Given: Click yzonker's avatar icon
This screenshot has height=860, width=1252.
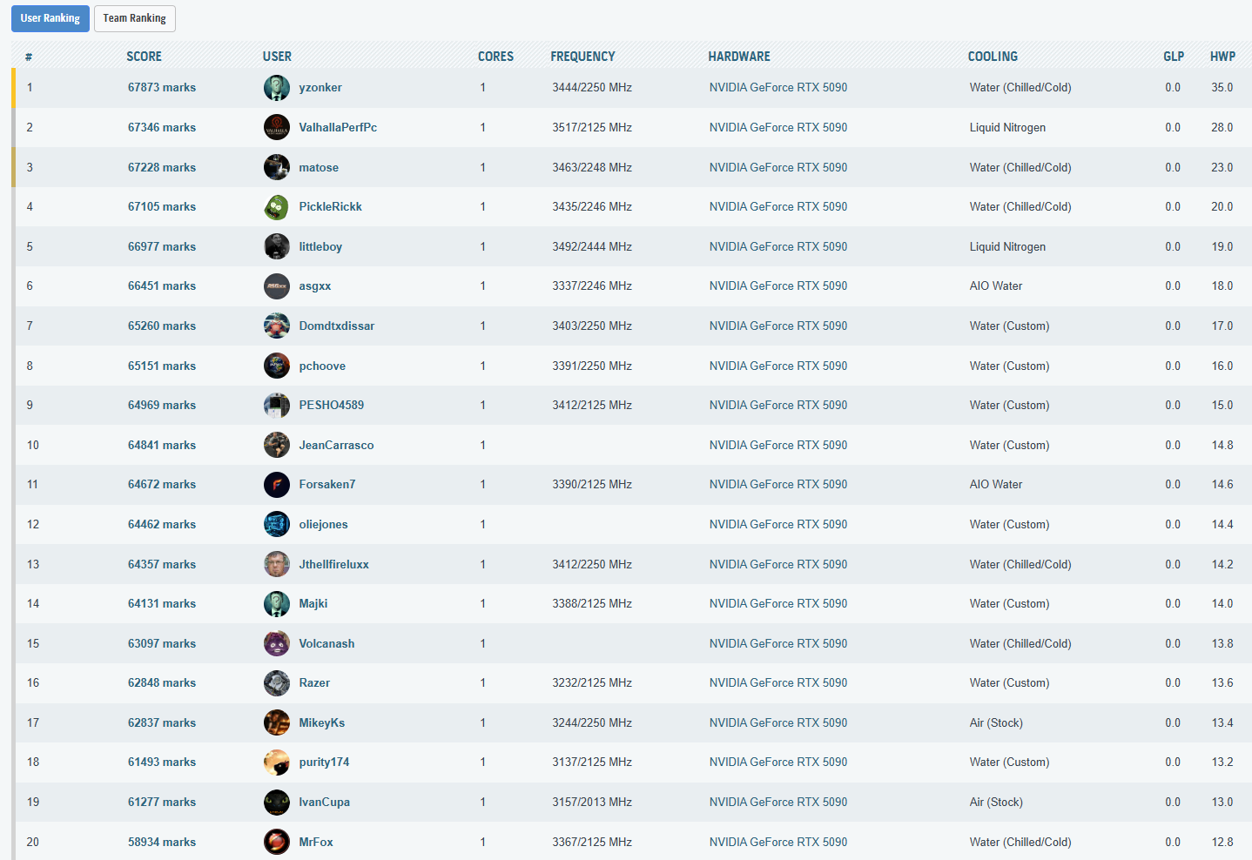Looking at the screenshot, I should click(276, 88).
